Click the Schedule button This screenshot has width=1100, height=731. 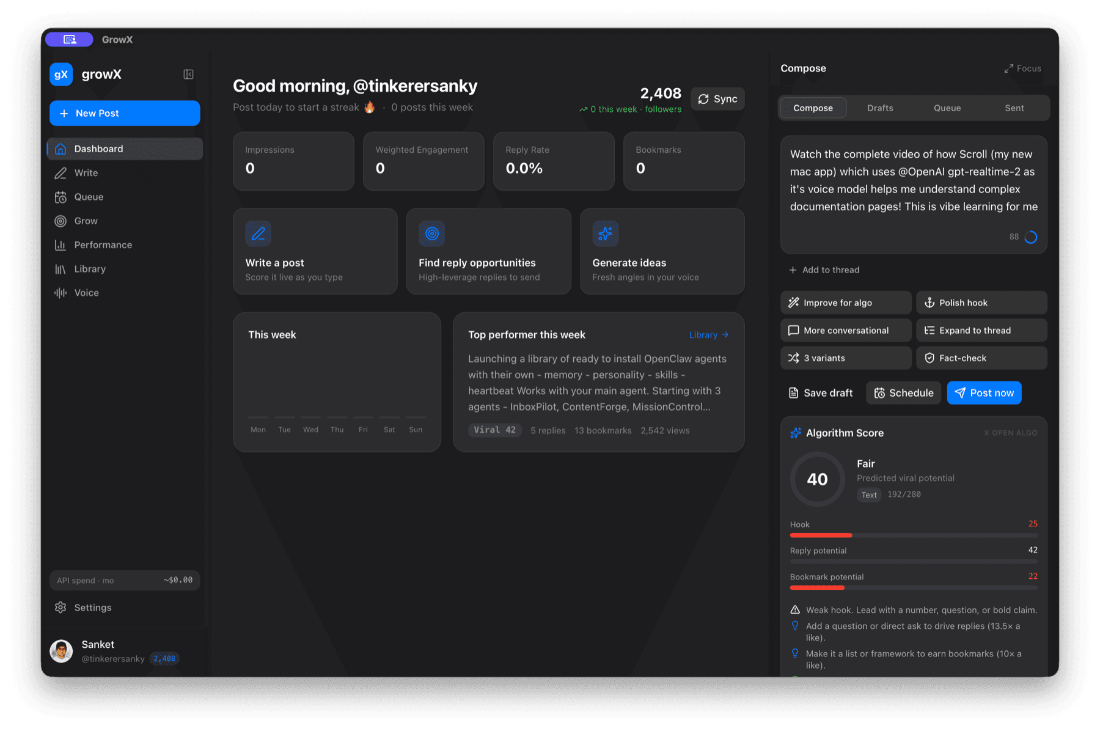coord(904,393)
